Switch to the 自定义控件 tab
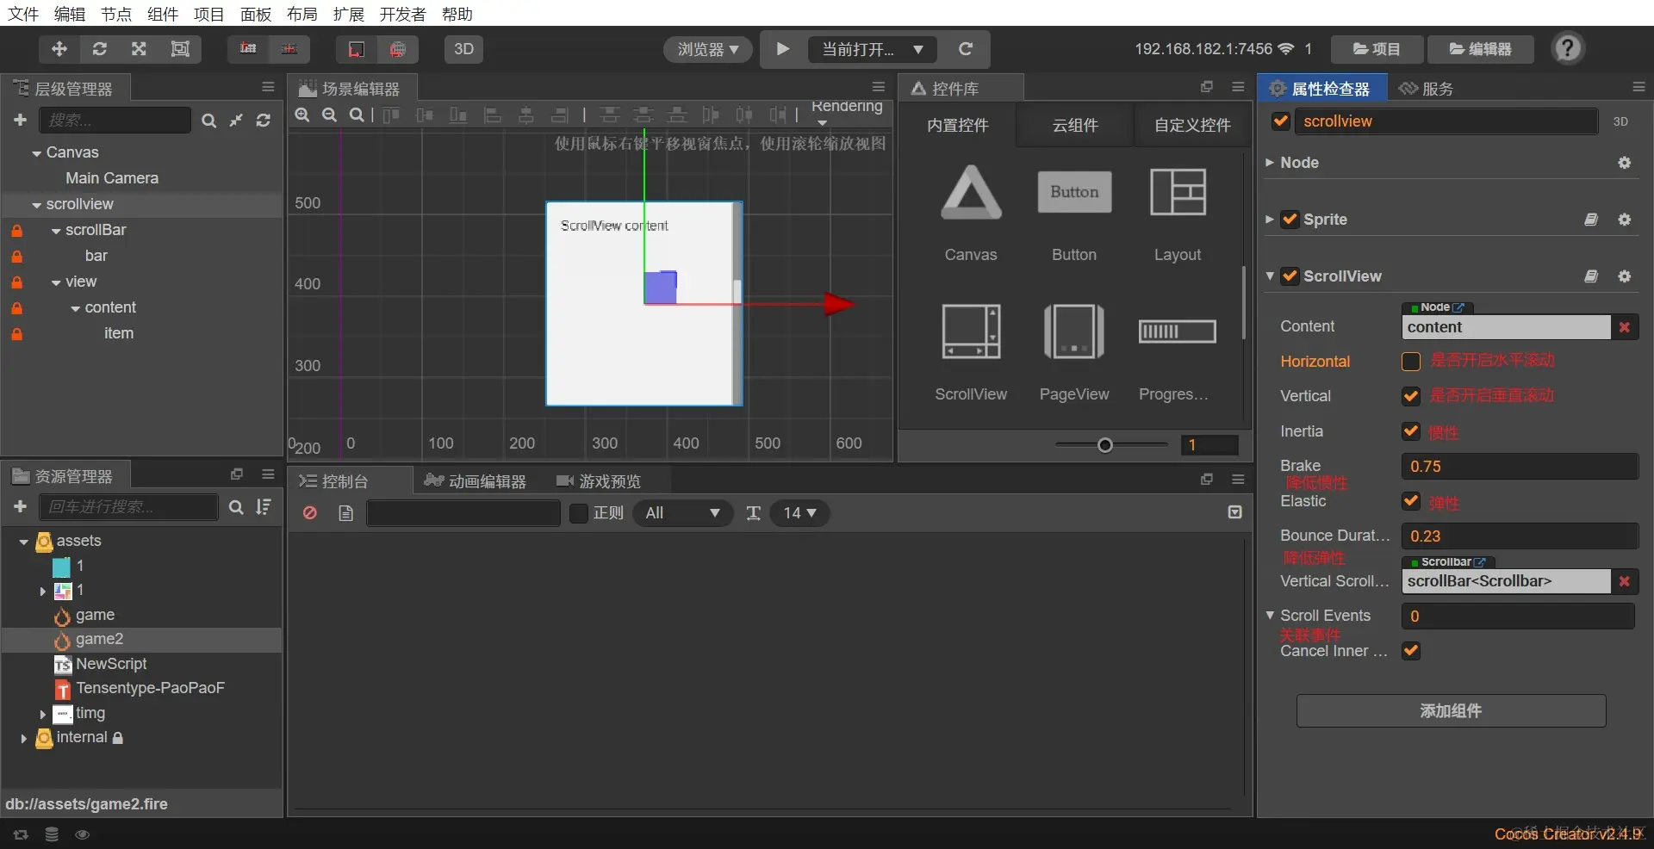Screen dimensions: 1654x849 pos(1192,126)
